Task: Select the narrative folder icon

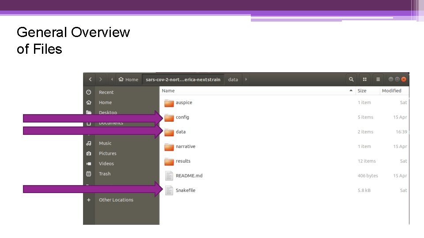Action: 169,146
